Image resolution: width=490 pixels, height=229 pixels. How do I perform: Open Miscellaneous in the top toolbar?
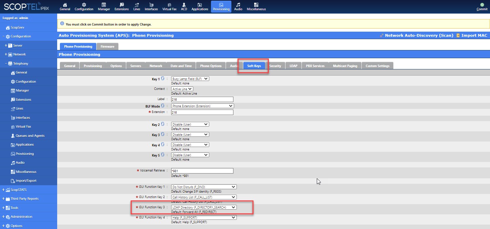pyautogui.click(x=256, y=6)
